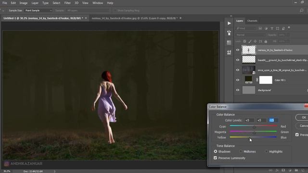308x173 pixels.
Task: Click the adjustment layer filter icon
Action: pos(266,28)
